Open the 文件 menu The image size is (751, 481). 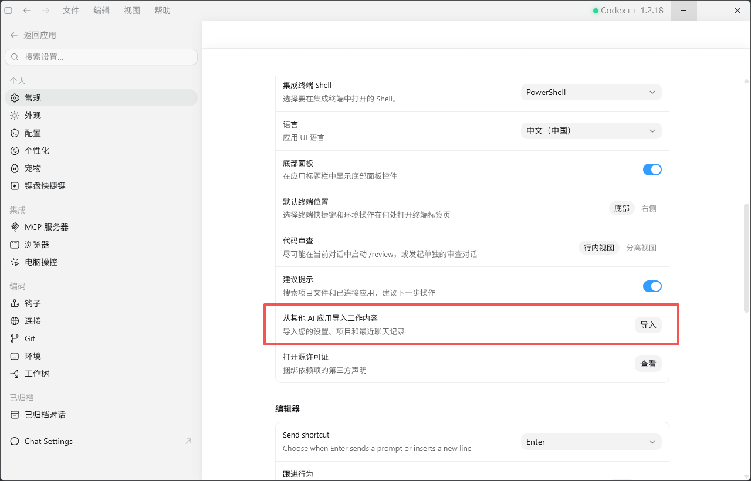(x=71, y=11)
